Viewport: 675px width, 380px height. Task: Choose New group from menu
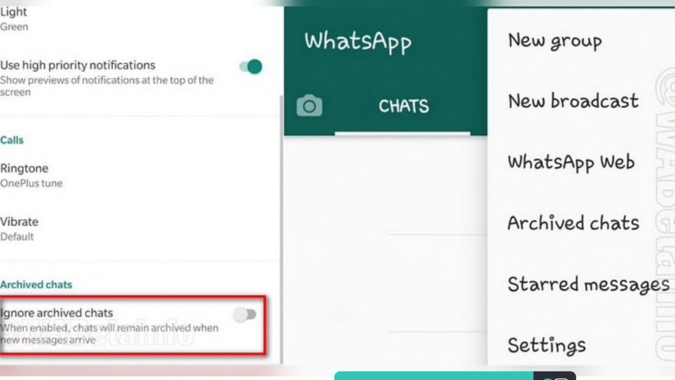555,41
